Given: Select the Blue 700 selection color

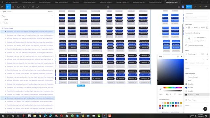Looking at the screenshot, I should [190, 88].
